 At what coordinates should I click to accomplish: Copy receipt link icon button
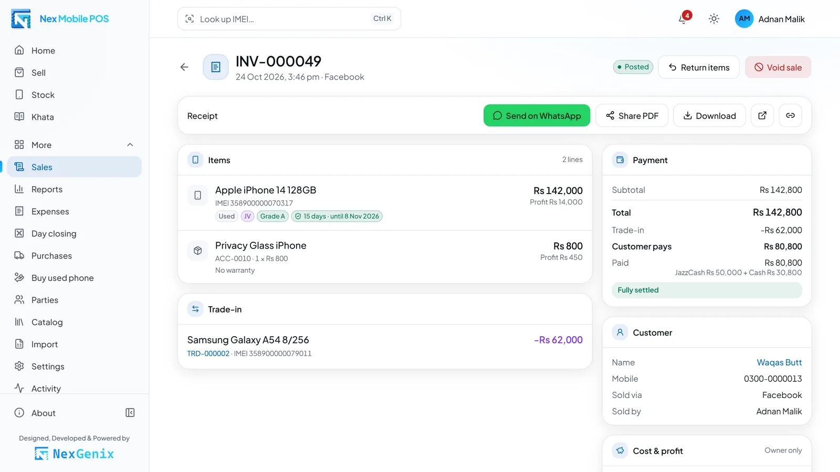[790, 115]
